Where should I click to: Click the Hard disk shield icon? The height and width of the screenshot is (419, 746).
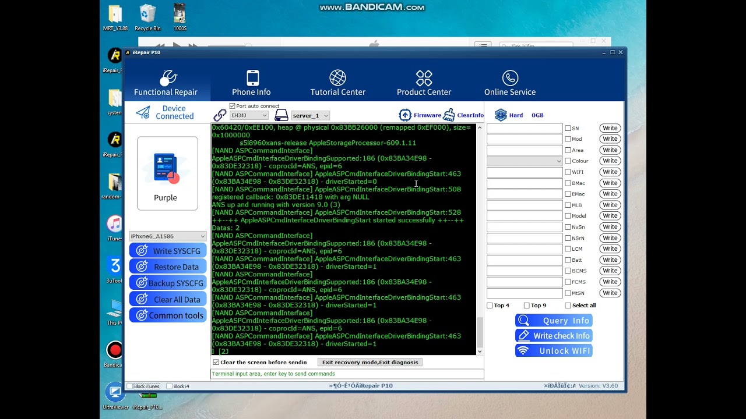coord(501,115)
